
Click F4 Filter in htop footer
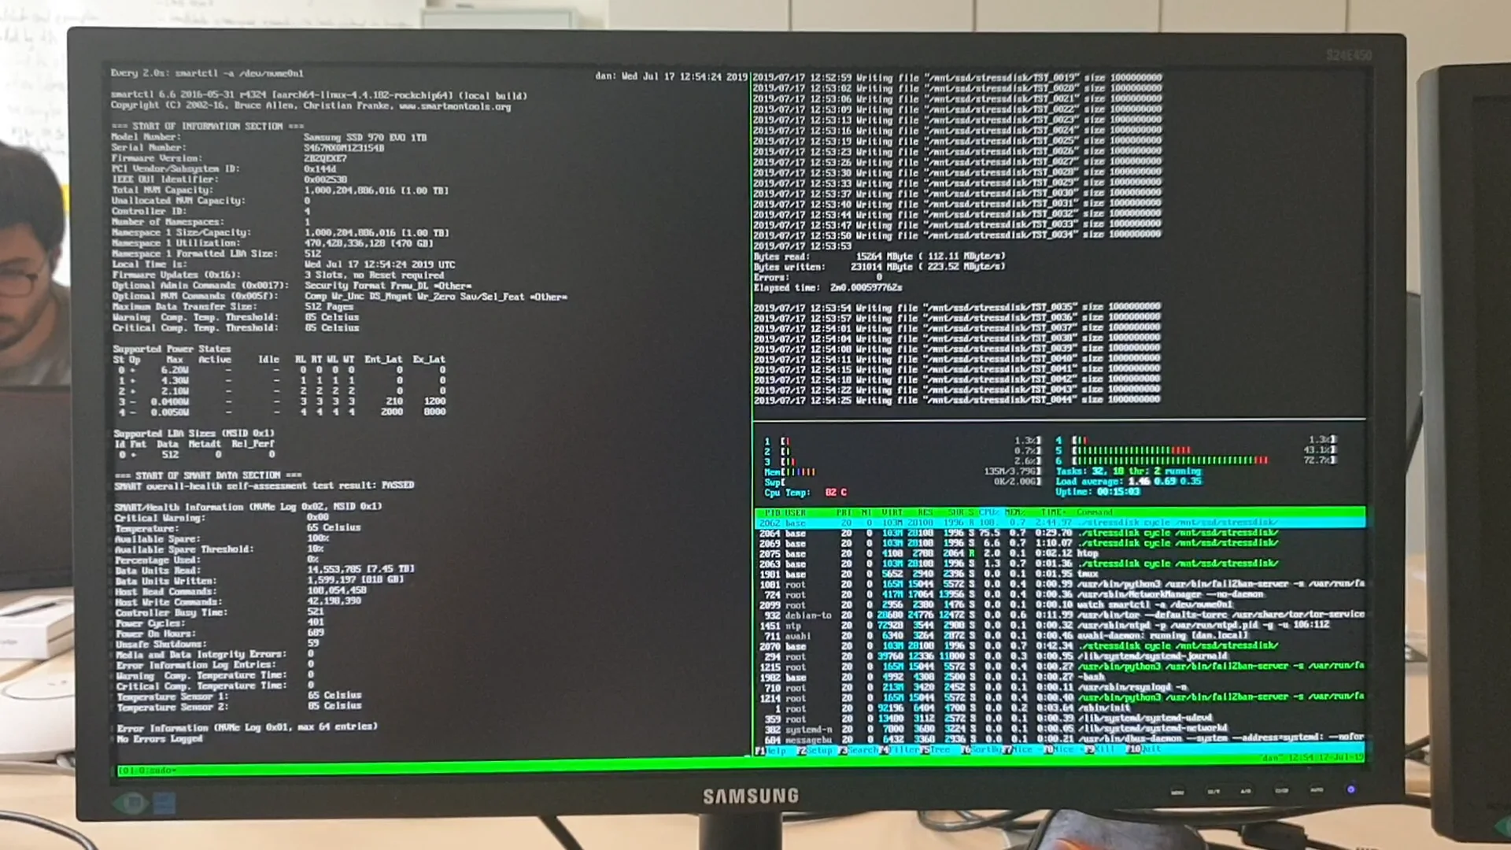pos(903,751)
